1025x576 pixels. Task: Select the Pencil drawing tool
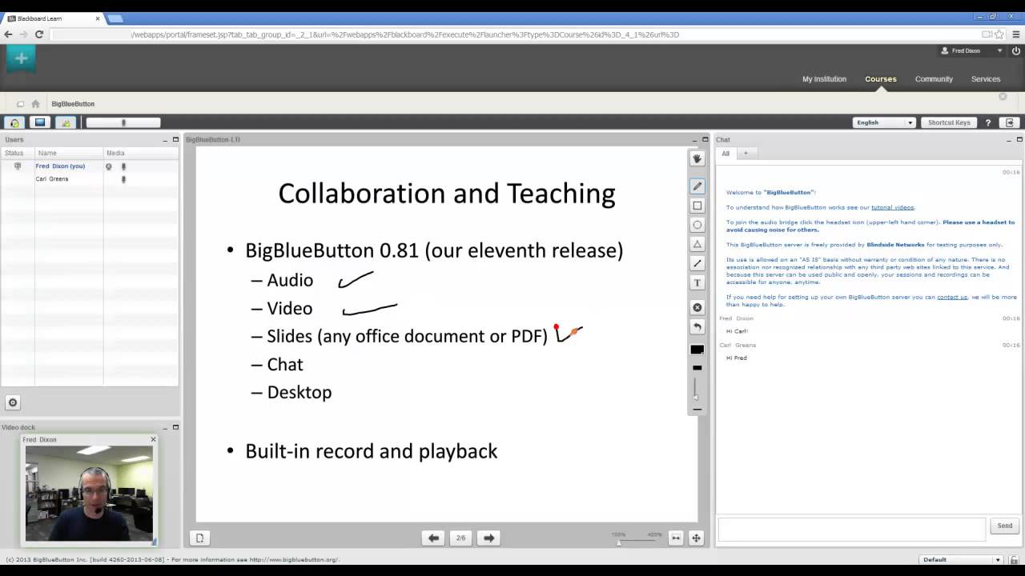(697, 186)
